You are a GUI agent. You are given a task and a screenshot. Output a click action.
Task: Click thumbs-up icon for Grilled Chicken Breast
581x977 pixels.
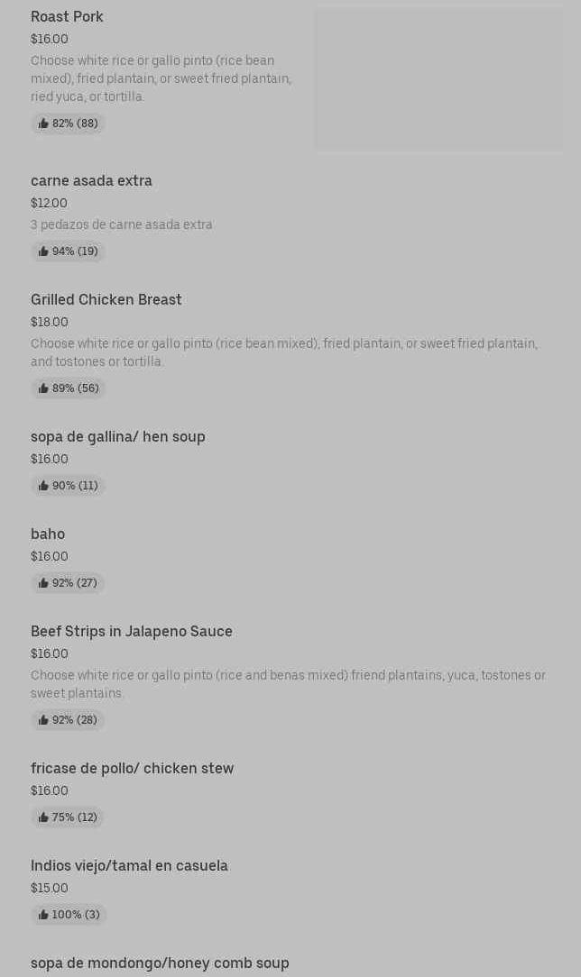[x=43, y=388]
